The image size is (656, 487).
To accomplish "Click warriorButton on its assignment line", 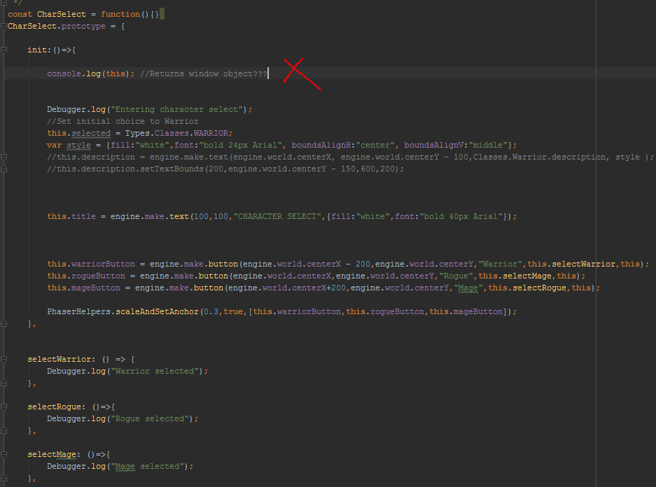I will click(x=103, y=264).
